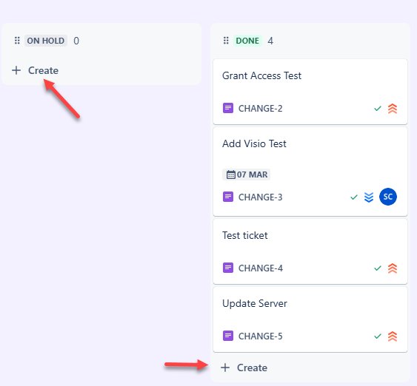Click Create under the ON HOLD column

(36, 70)
